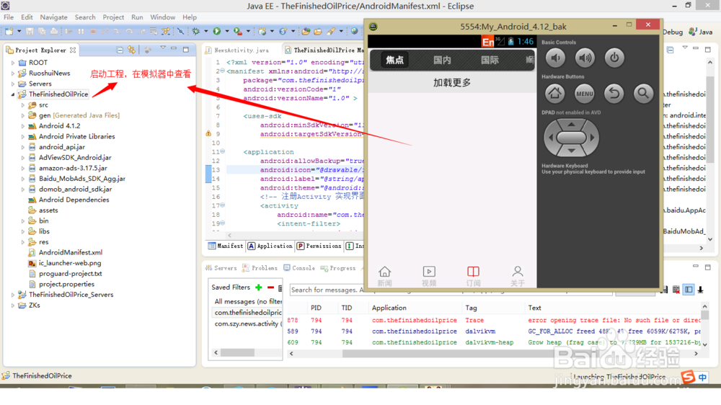This screenshot has height=405, width=721.
Task: Click the Print icon in Eclipse toolbar
Action: point(54,31)
